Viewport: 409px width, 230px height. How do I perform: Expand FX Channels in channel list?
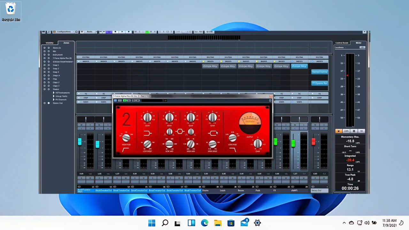click(54, 100)
